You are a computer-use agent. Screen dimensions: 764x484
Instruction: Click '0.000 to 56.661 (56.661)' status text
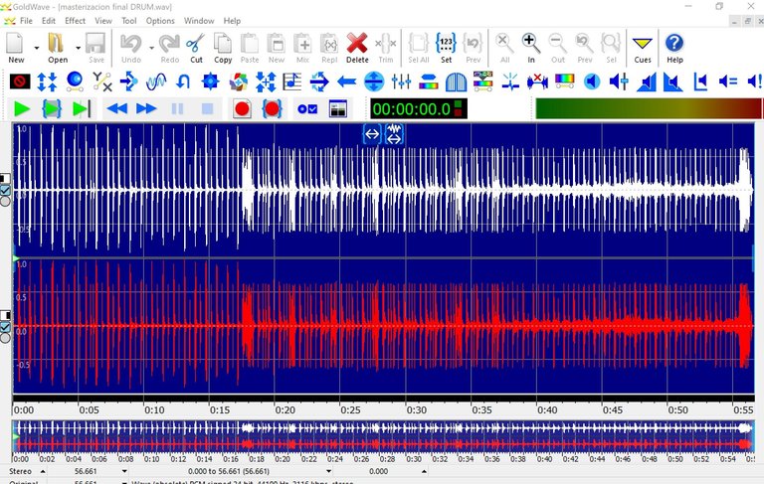(x=229, y=471)
